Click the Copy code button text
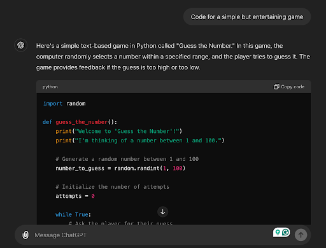Image resolution: width=326 pixels, height=248 pixels. click(293, 87)
